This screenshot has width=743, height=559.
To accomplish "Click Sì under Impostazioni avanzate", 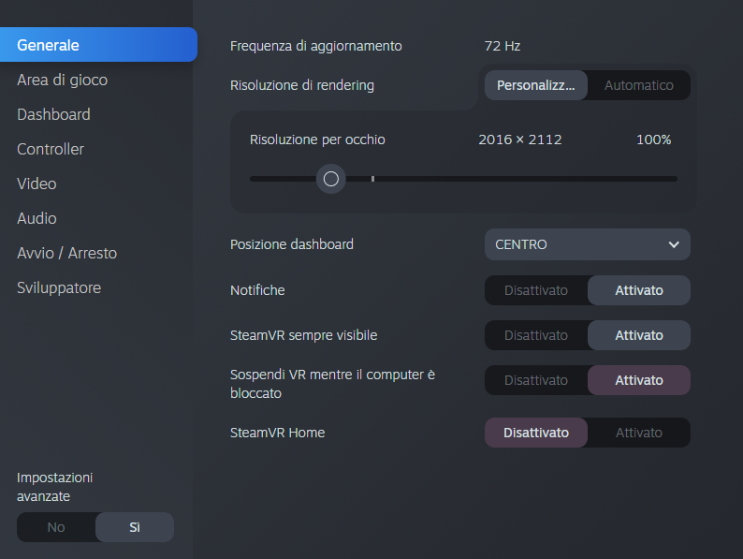I will tap(135, 527).
